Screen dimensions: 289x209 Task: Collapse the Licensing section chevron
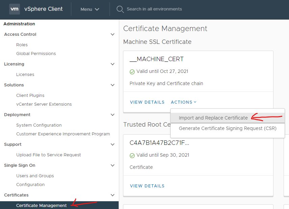(x=113, y=64)
